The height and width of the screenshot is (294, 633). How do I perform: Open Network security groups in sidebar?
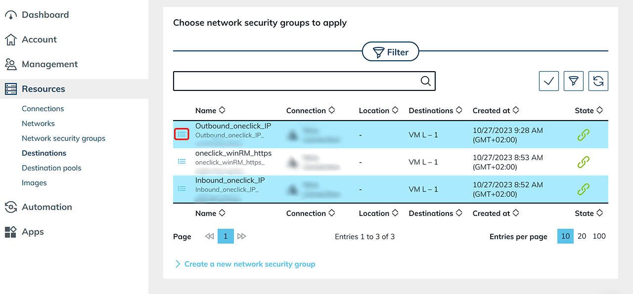pos(63,138)
